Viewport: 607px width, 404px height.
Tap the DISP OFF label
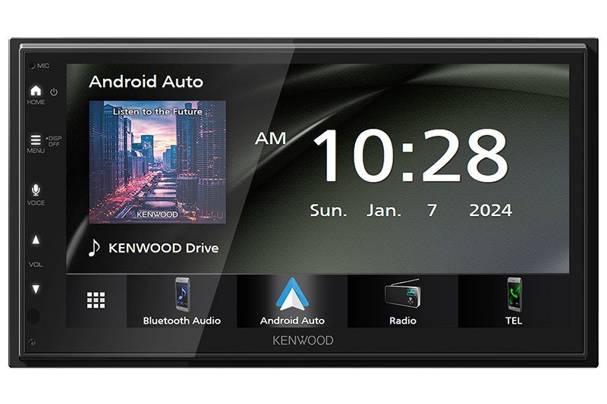point(55,141)
